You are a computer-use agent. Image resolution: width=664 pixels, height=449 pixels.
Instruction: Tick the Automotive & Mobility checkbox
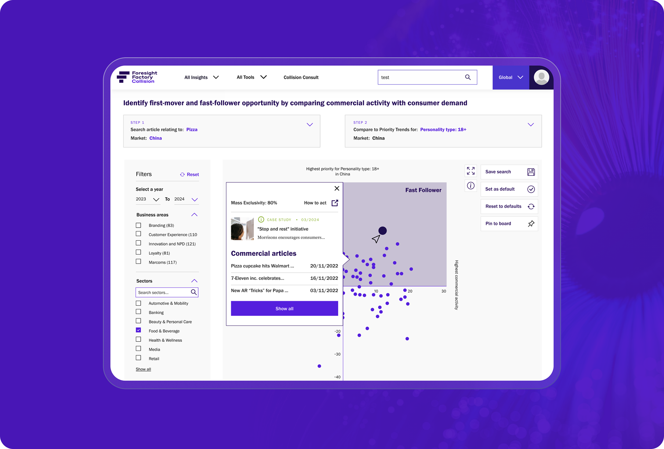pyautogui.click(x=138, y=303)
